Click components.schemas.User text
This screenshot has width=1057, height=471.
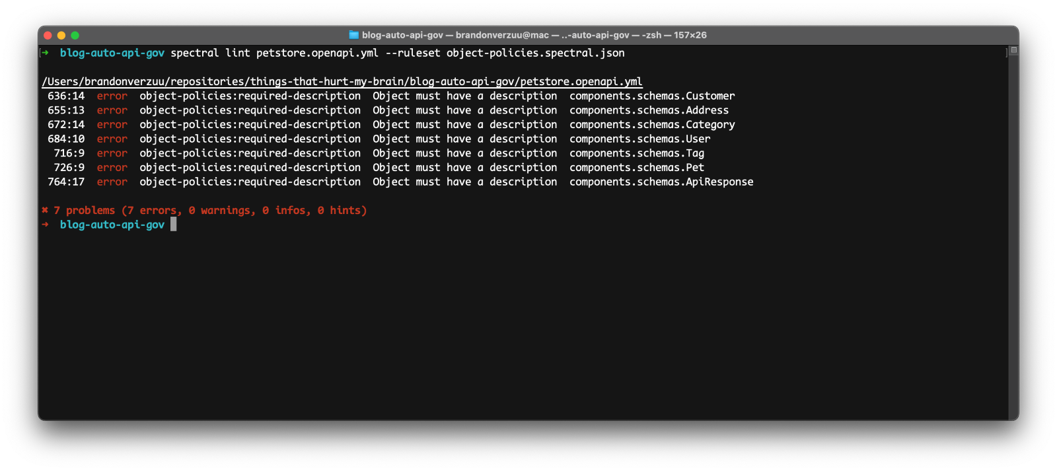(640, 139)
